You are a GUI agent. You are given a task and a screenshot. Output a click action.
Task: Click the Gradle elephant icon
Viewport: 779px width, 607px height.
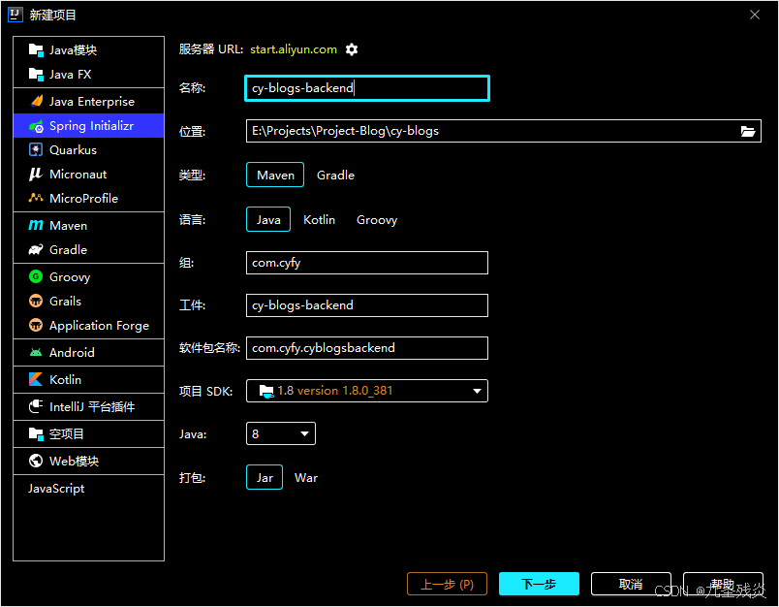(36, 249)
